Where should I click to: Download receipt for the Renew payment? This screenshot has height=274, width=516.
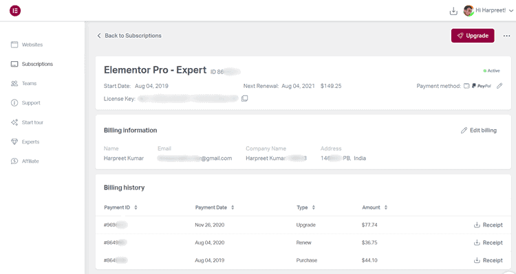coord(488,242)
